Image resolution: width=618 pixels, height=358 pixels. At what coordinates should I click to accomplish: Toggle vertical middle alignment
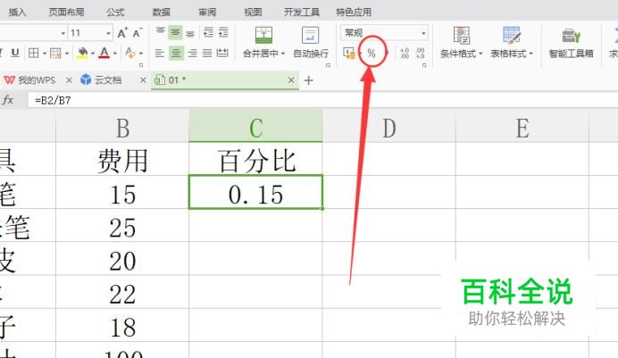tap(175, 32)
